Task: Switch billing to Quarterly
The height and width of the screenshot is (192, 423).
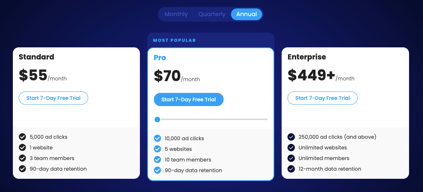Action: (212, 14)
